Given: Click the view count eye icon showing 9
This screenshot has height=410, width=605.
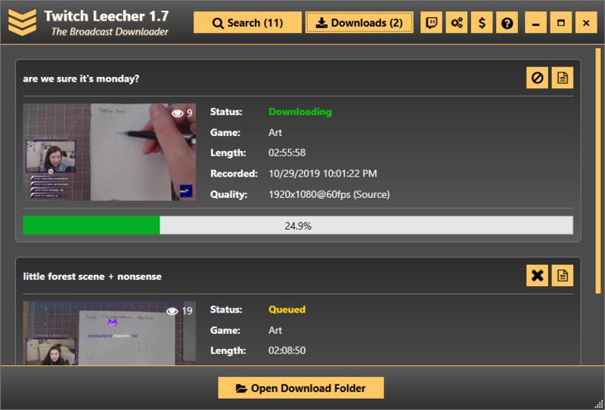Looking at the screenshot, I should pos(178,113).
